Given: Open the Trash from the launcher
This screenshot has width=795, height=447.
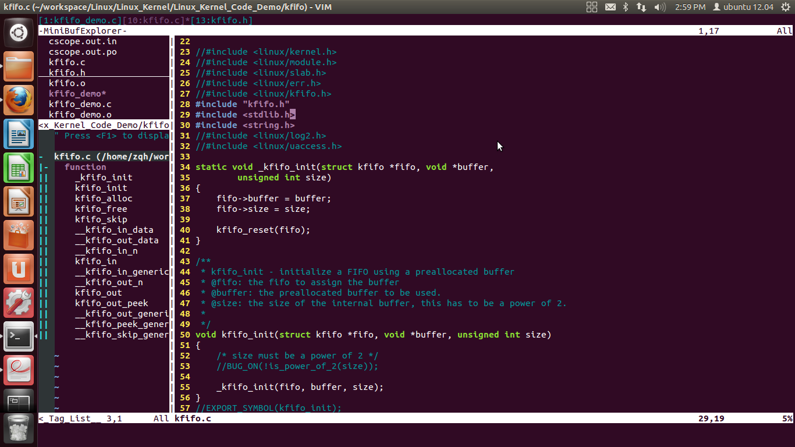Looking at the screenshot, I should tap(19, 428).
